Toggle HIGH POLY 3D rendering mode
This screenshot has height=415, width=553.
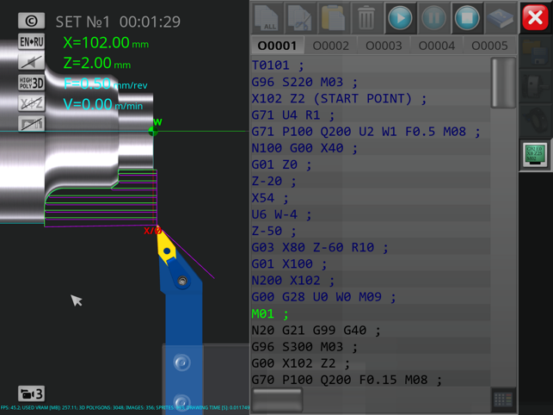pos(32,83)
